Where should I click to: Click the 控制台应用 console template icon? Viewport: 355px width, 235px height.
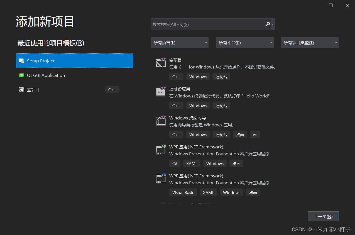click(161, 91)
